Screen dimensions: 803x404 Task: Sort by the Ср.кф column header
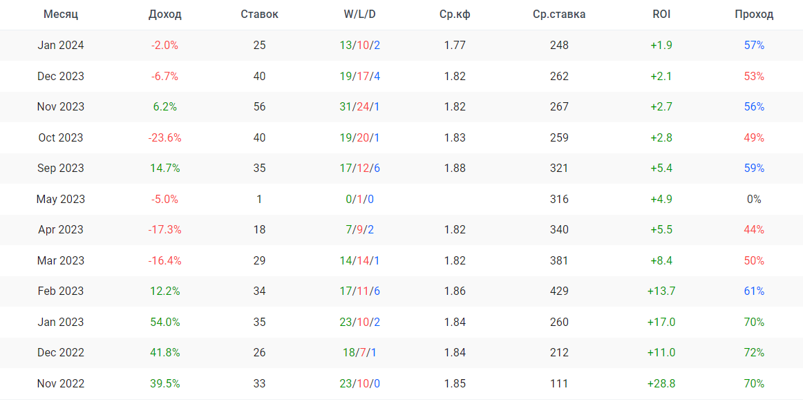click(455, 15)
